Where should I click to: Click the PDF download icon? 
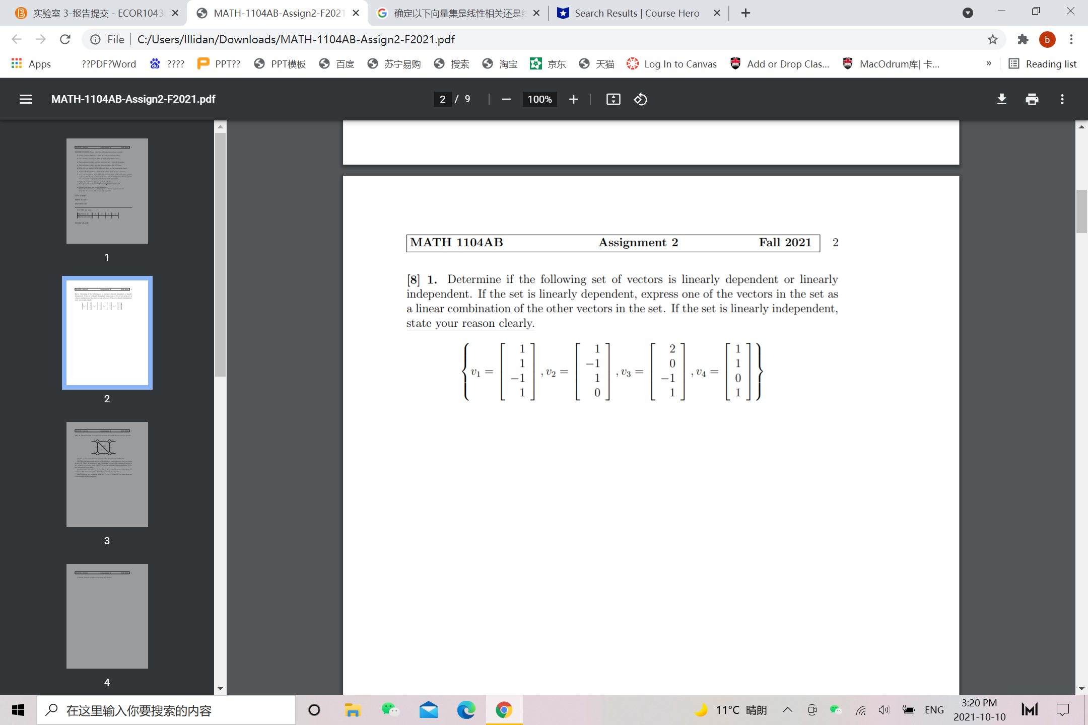(x=1001, y=99)
